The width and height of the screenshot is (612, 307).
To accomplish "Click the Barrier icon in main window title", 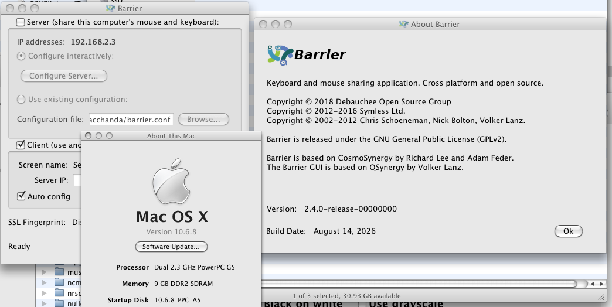I will pyautogui.click(x=111, y=8).
